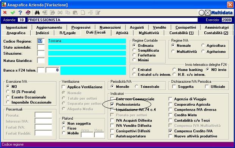Click the grayed crossed-envelope toolbar icon
This screenshot has width=235, height=148.
60,12
